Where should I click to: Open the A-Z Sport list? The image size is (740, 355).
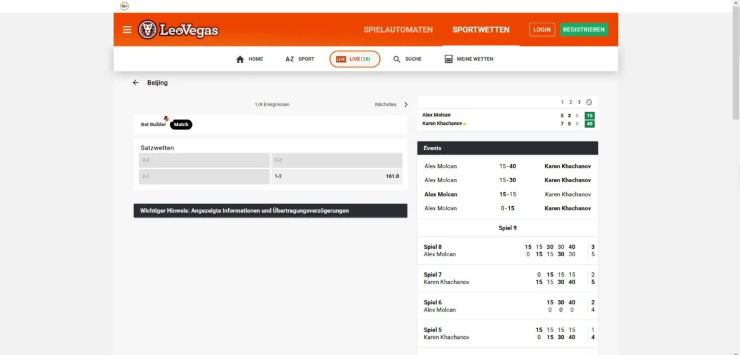coord(300,59)
